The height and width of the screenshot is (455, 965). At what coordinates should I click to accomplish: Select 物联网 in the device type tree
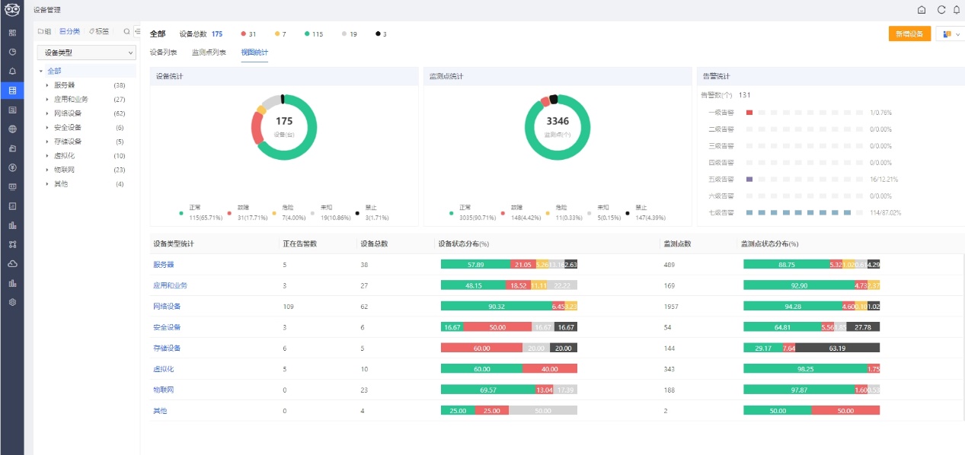pos(64,170)
